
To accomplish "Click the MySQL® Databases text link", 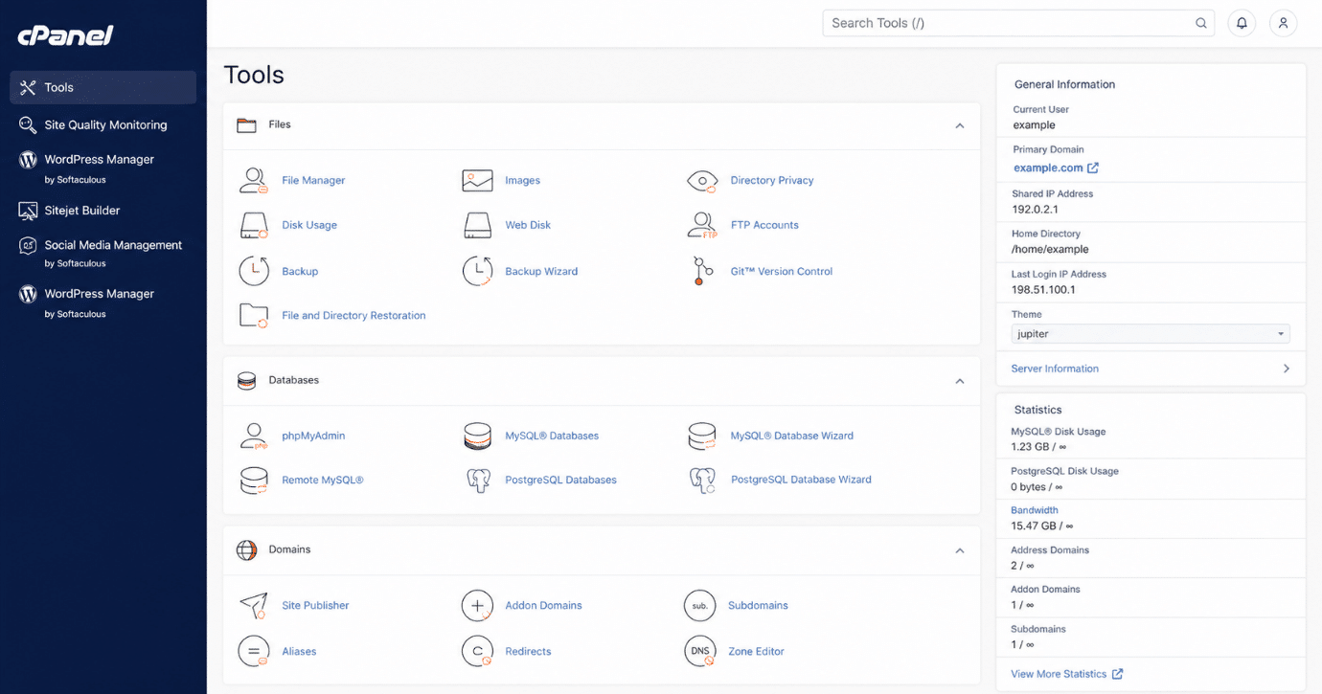I will point(552,436).
